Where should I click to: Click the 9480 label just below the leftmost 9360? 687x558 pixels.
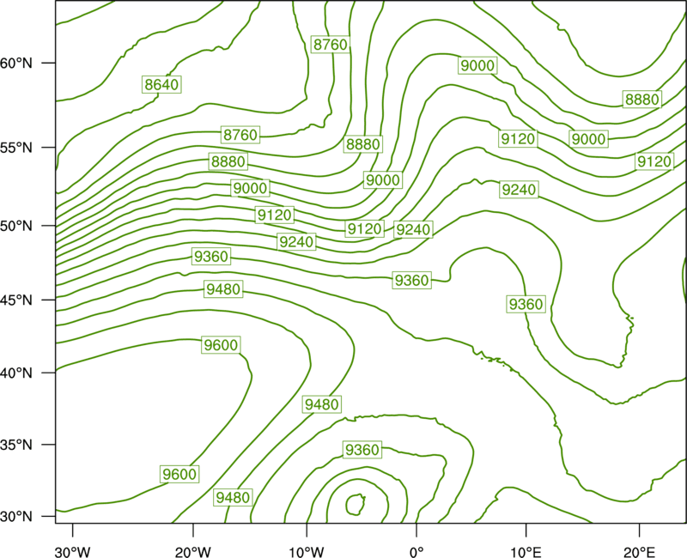(223, 289)
